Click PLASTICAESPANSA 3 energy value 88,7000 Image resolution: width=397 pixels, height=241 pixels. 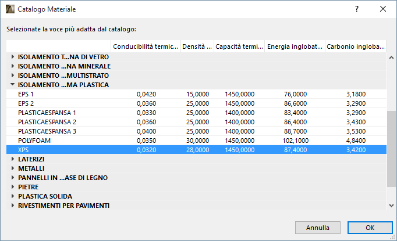click(296, 131)
